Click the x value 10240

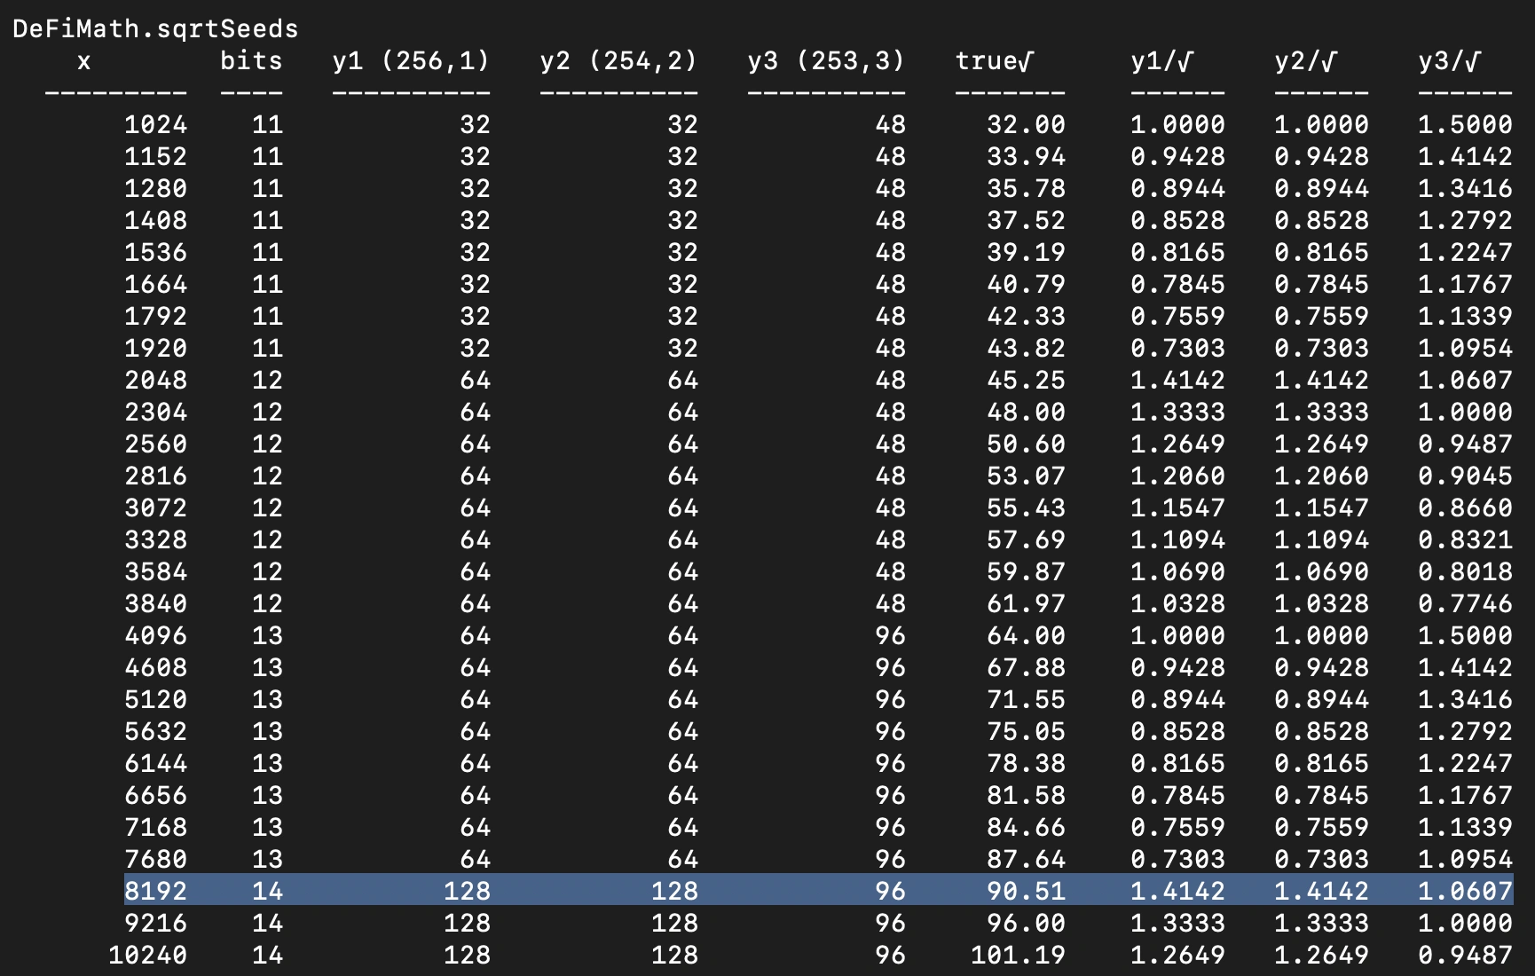[147, 956]
